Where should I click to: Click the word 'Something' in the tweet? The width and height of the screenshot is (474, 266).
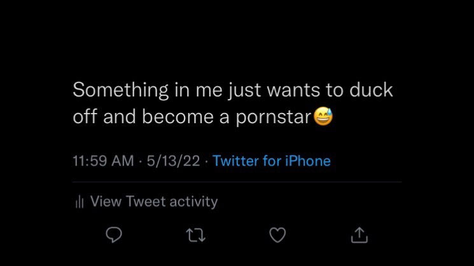121,90
